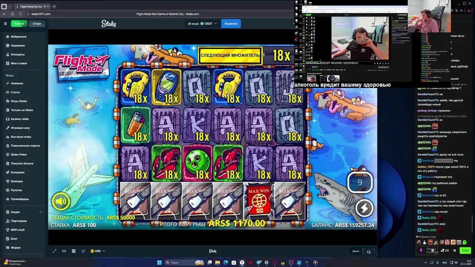Close the Flight Mode Slot Game tab
Screen dimensions: 475x267
(48, 7)
